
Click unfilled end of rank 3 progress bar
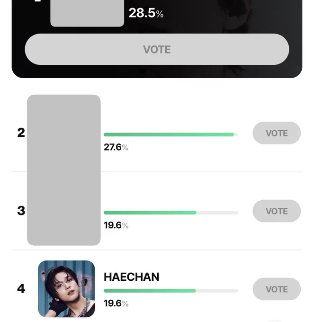coord(217,213)
